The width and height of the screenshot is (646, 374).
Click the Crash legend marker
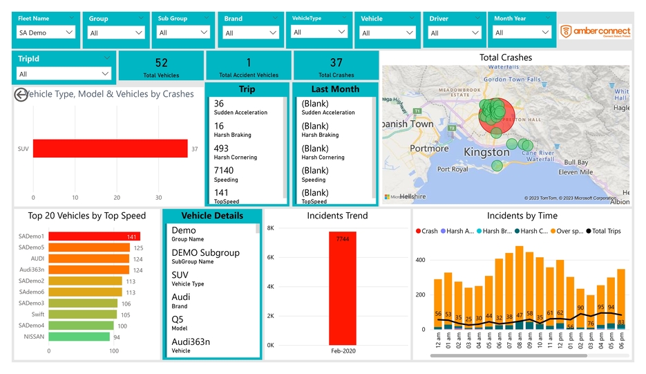[x=419, y=231]
